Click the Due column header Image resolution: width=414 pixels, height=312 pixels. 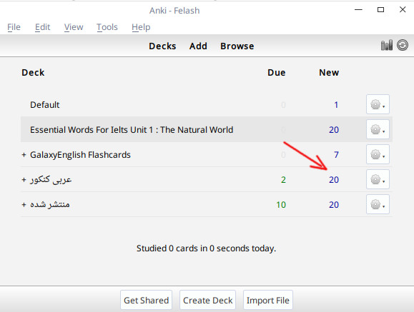click(277, 73)
